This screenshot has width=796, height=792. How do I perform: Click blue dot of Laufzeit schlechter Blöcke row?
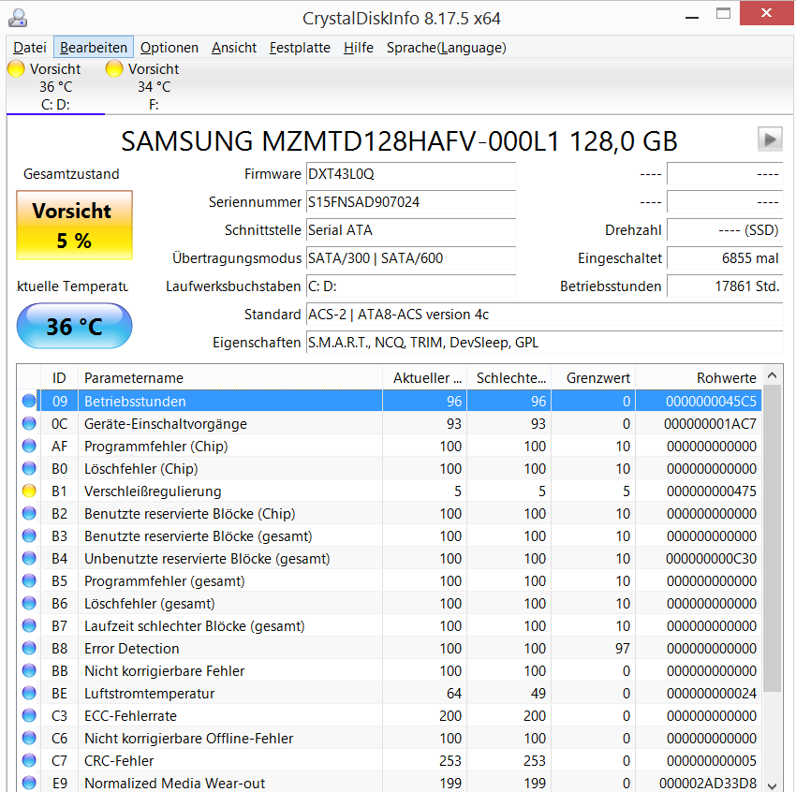29,625
